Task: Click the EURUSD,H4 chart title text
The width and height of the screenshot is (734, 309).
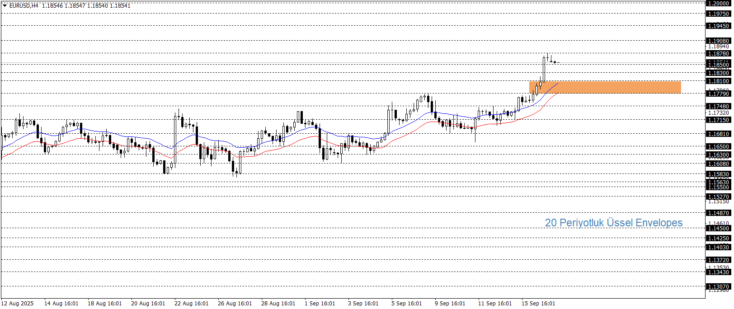Action: click(24, 6)
